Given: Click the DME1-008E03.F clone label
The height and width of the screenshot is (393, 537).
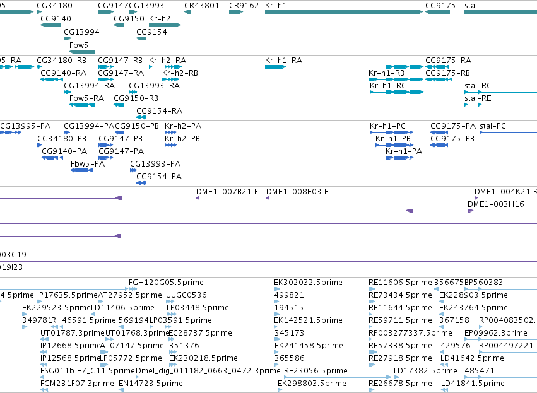Looking at the screenshot, I should pyautogui.click(x=297, y=192).
